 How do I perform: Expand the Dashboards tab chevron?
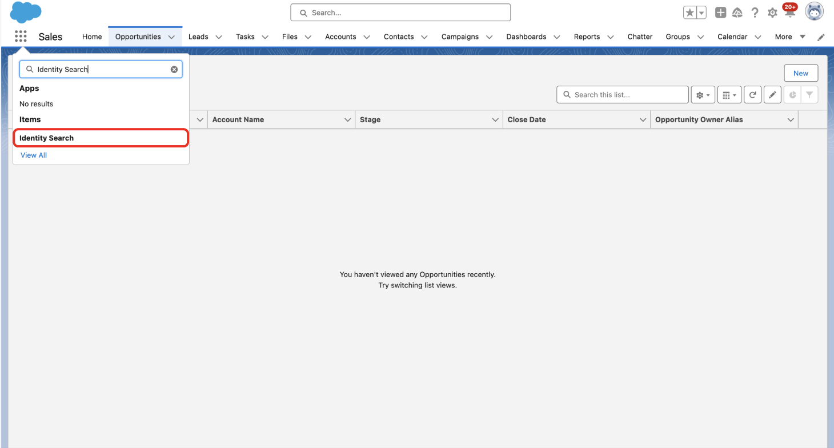coord(557,37)
